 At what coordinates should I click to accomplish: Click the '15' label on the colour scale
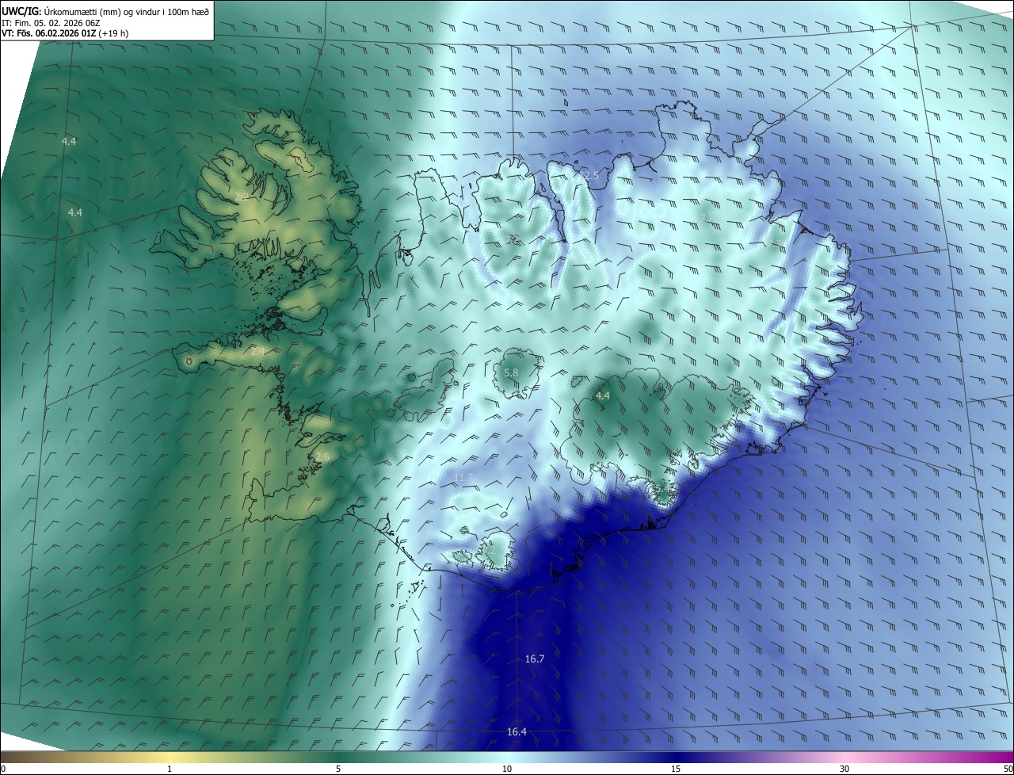676,769
